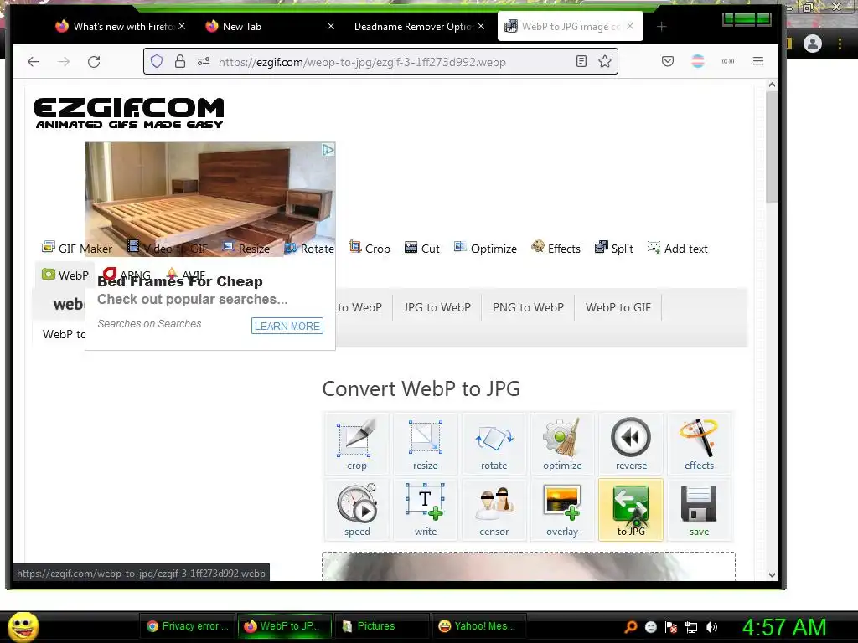Choose the reverse tool icon
Image resolution: width=858 pixels, height=643 pixels.
point(631,444)
